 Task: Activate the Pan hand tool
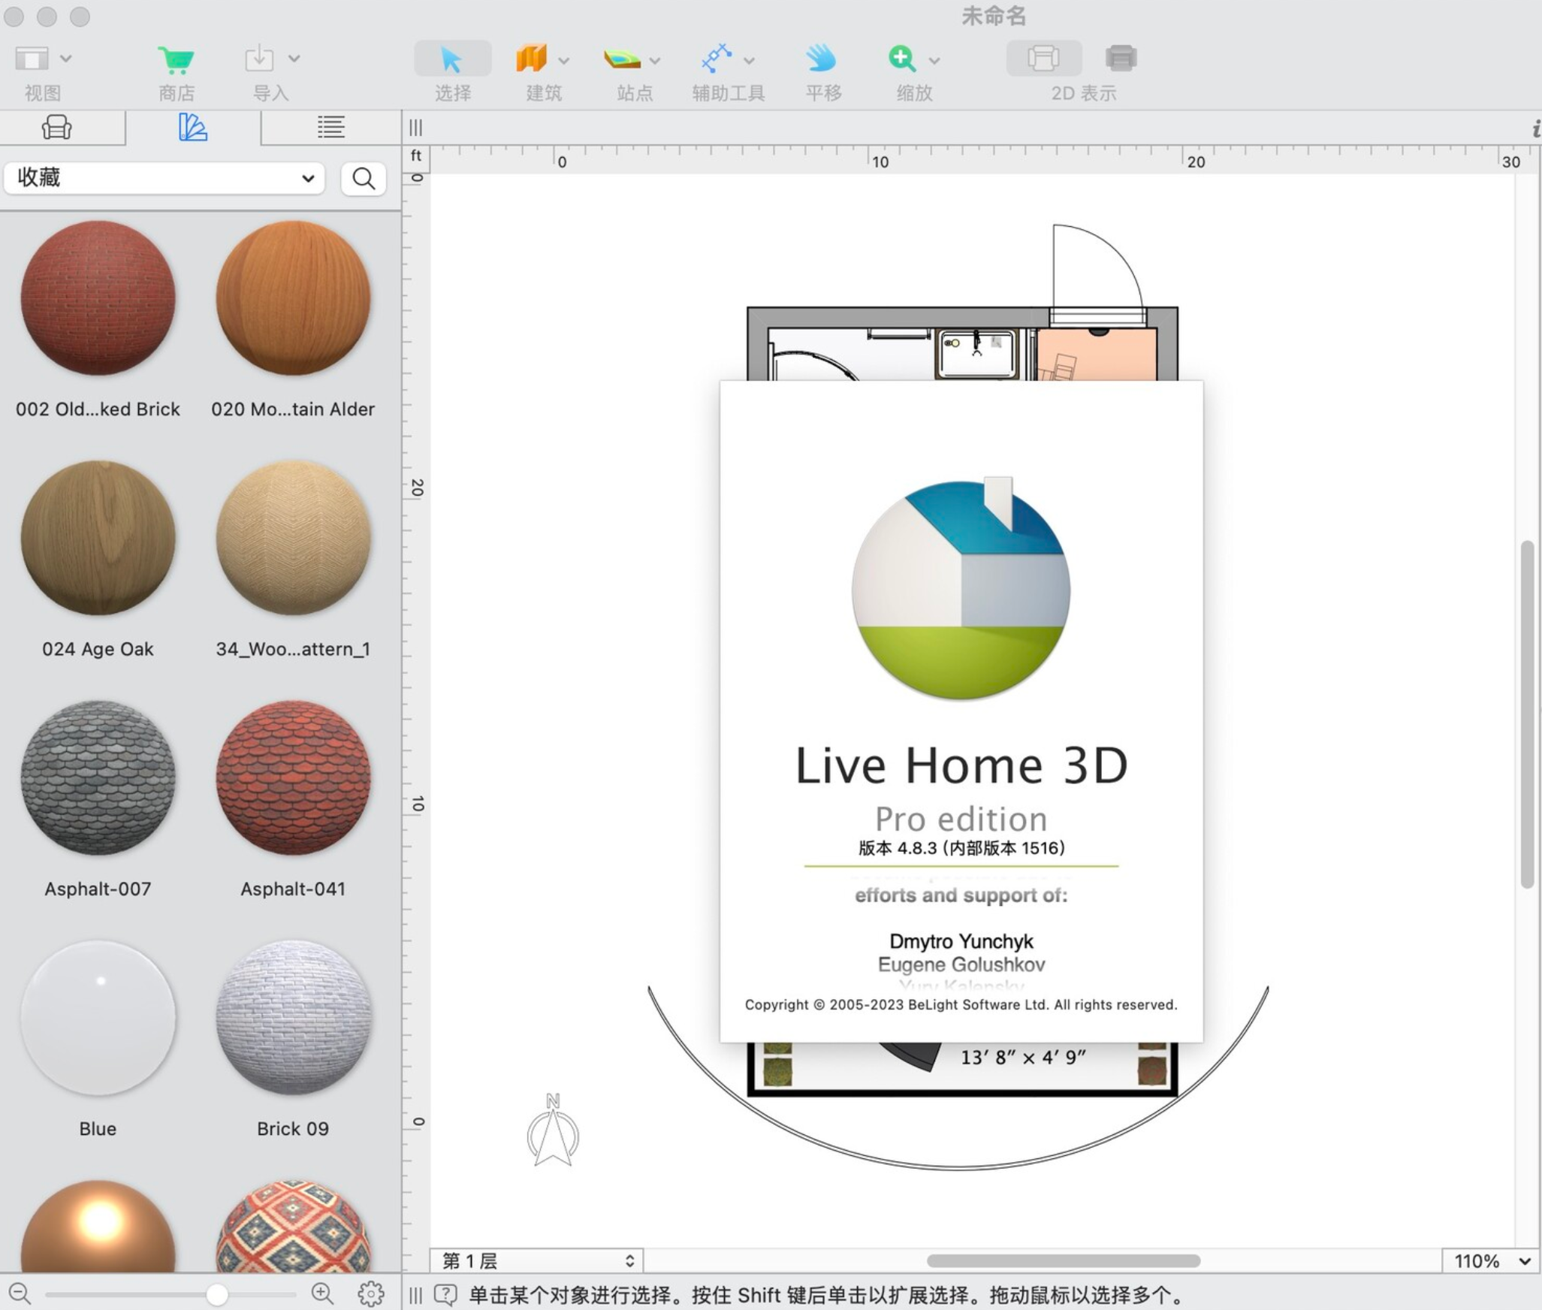[x=822, y=59]
